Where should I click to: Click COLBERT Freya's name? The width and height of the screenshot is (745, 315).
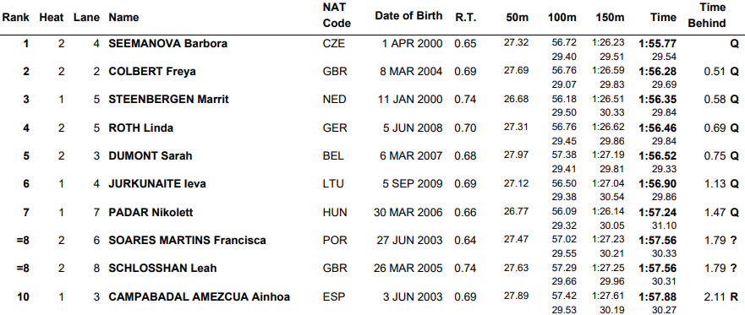[152, 72]
